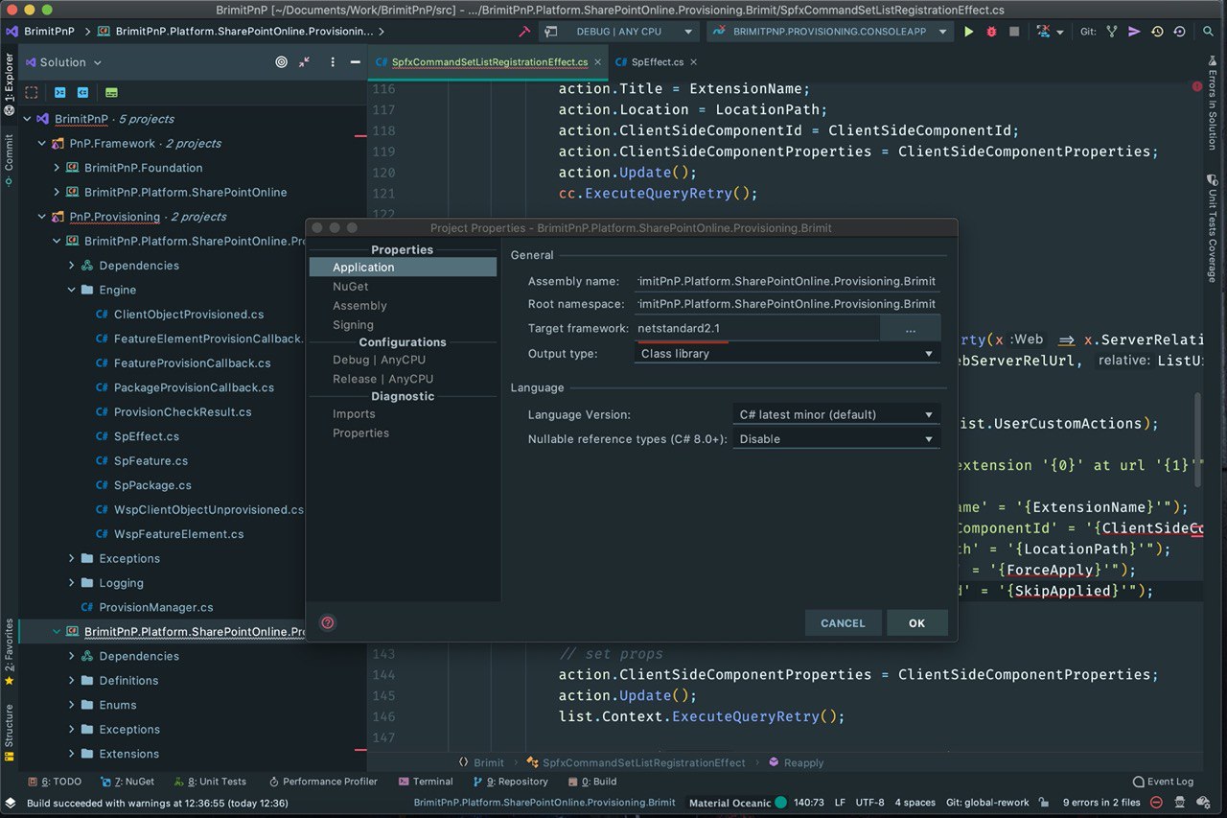Click the ellipsis button beside Target framework

tap(910, 329)
